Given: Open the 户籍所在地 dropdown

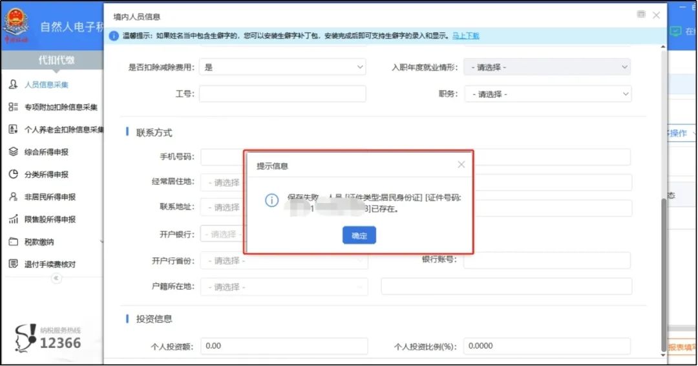Looking at the screenshot, I should tap(284, 287).
